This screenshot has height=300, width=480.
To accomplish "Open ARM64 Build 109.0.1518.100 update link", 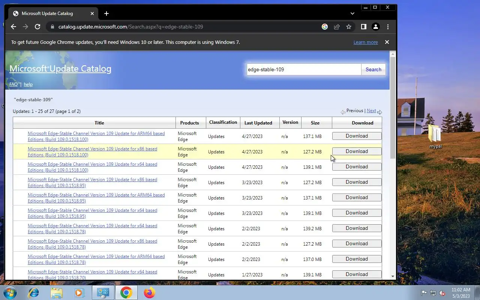I will [x=96, y=136].
